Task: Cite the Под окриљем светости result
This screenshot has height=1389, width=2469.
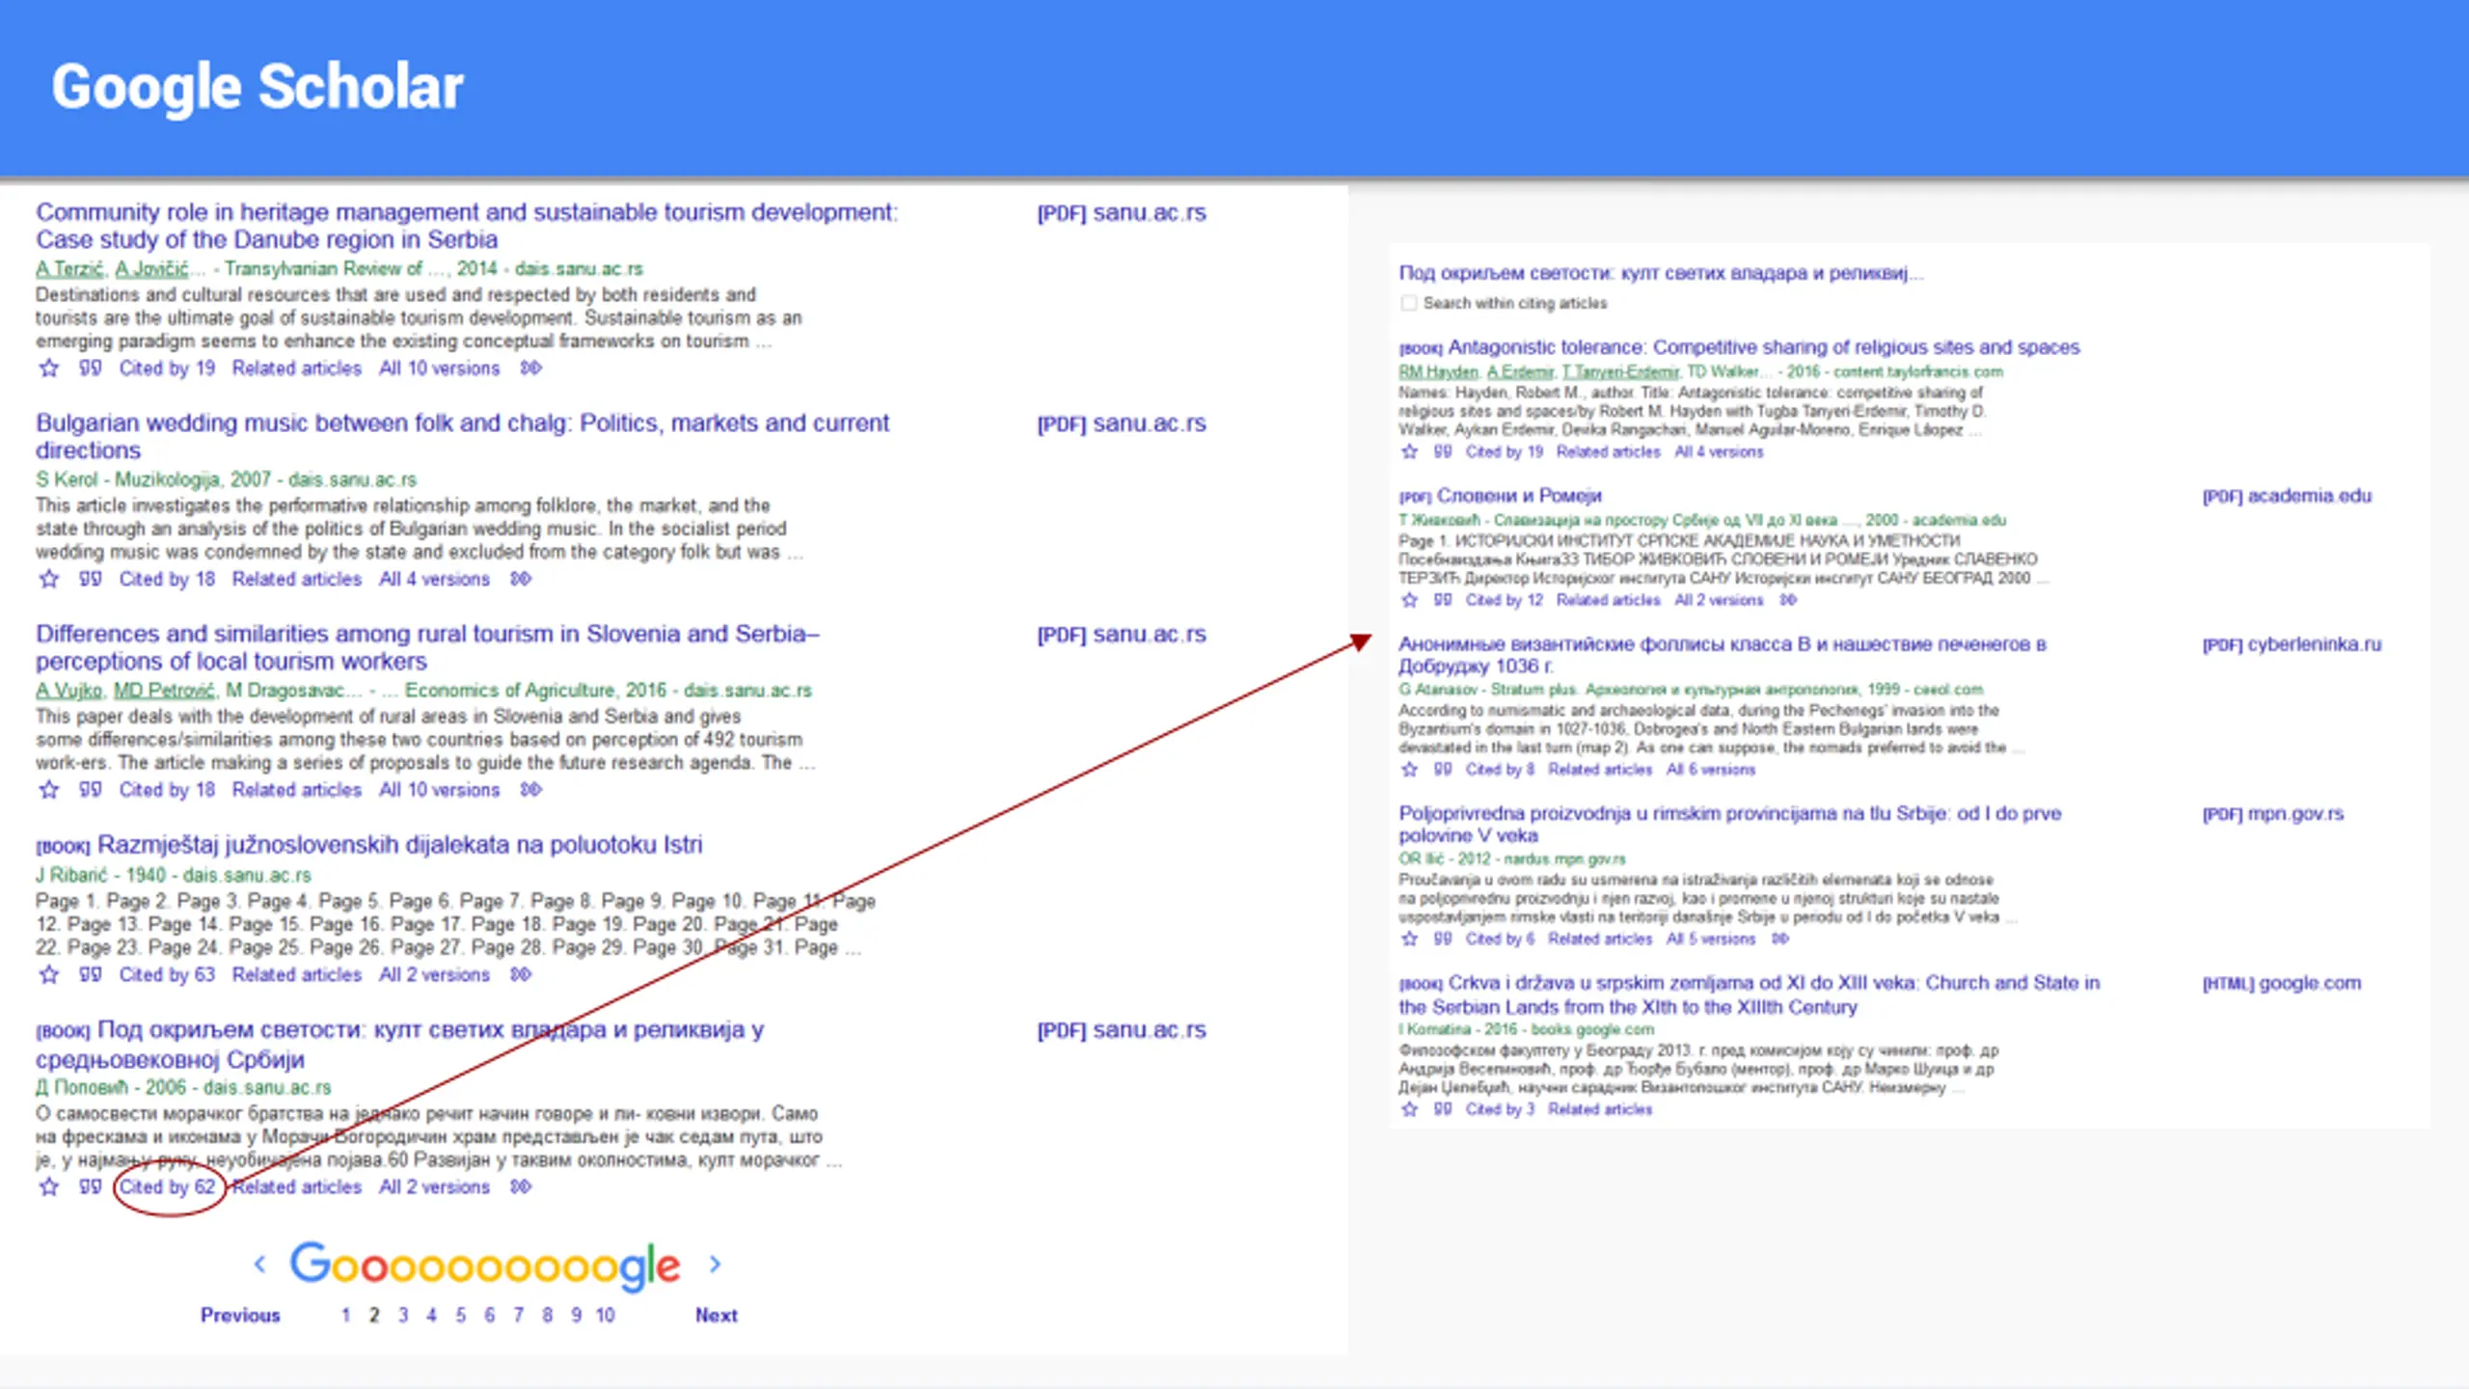Action: click(90, 1187)
